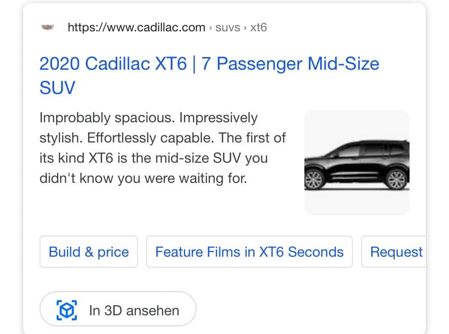Open the '2020 Cadillac XT6' result title
Screen dimensions: 449x334
(x=113, y=64)
